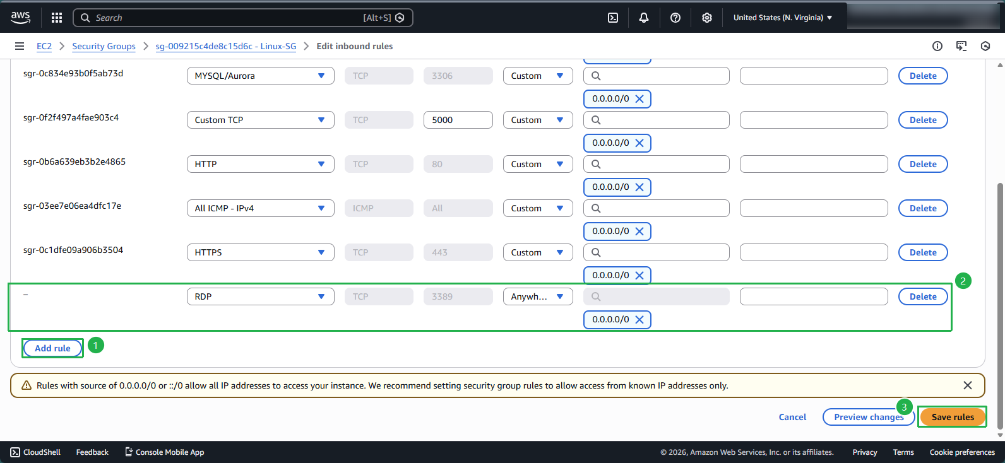1005x463 pixels.
Task: Remove 0.0.0.0/0 from HTTPS rule
Action: coord(639,276)
